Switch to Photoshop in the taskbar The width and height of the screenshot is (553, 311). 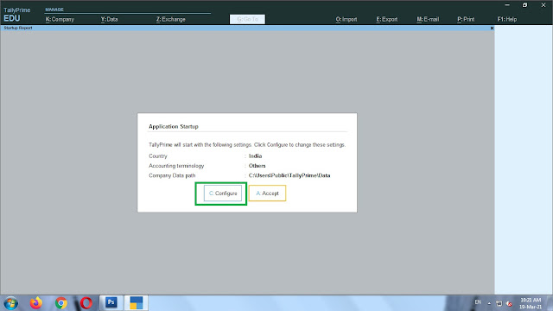pyautogui.click(x=111, y=302)
